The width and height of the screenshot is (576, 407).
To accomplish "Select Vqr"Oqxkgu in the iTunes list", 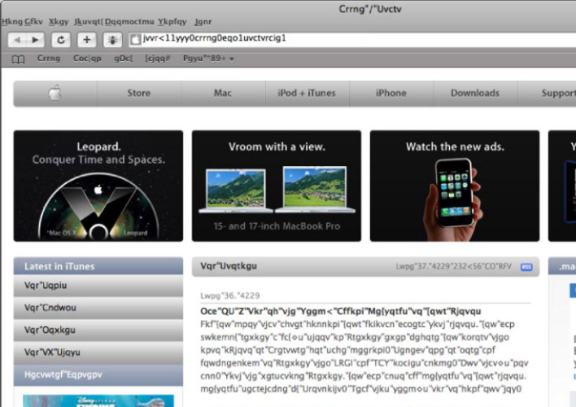I will click(98, 330).
